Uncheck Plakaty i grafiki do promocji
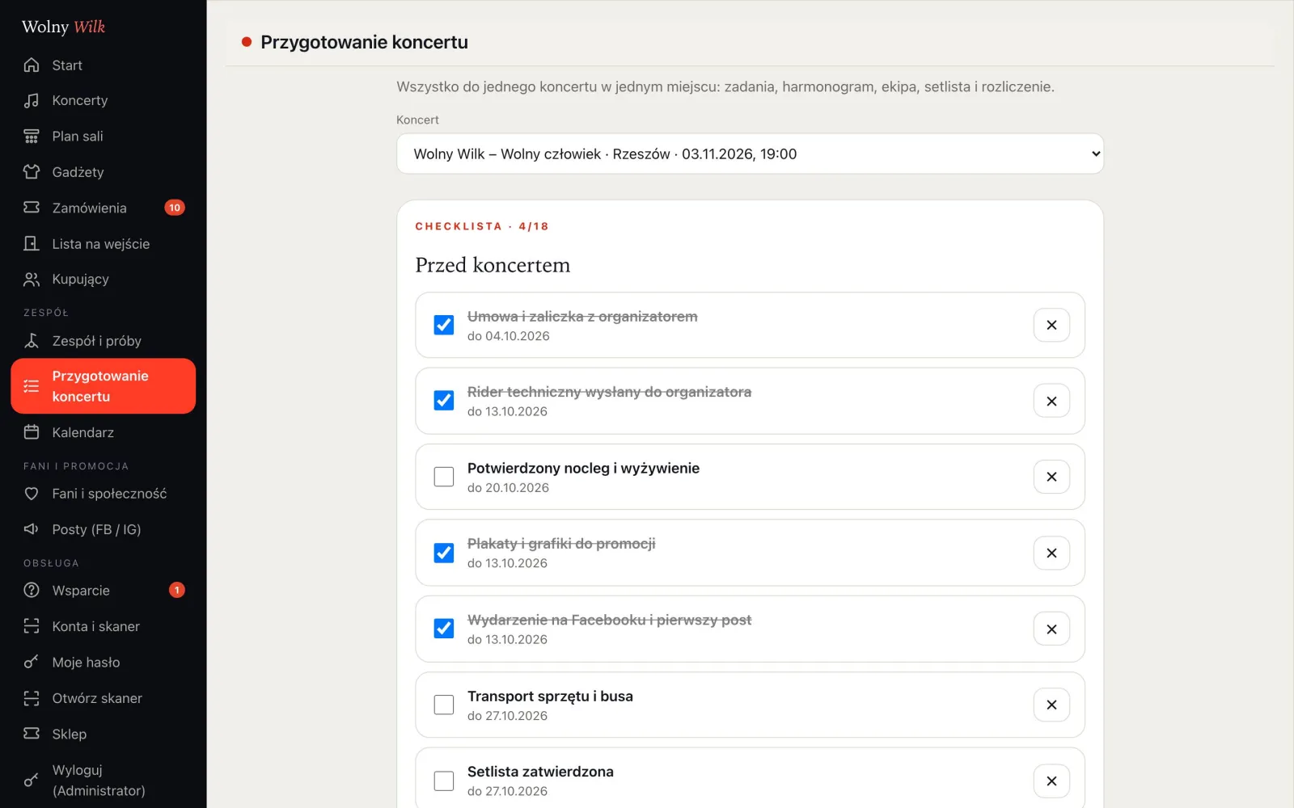 click(x=444, y=553)
